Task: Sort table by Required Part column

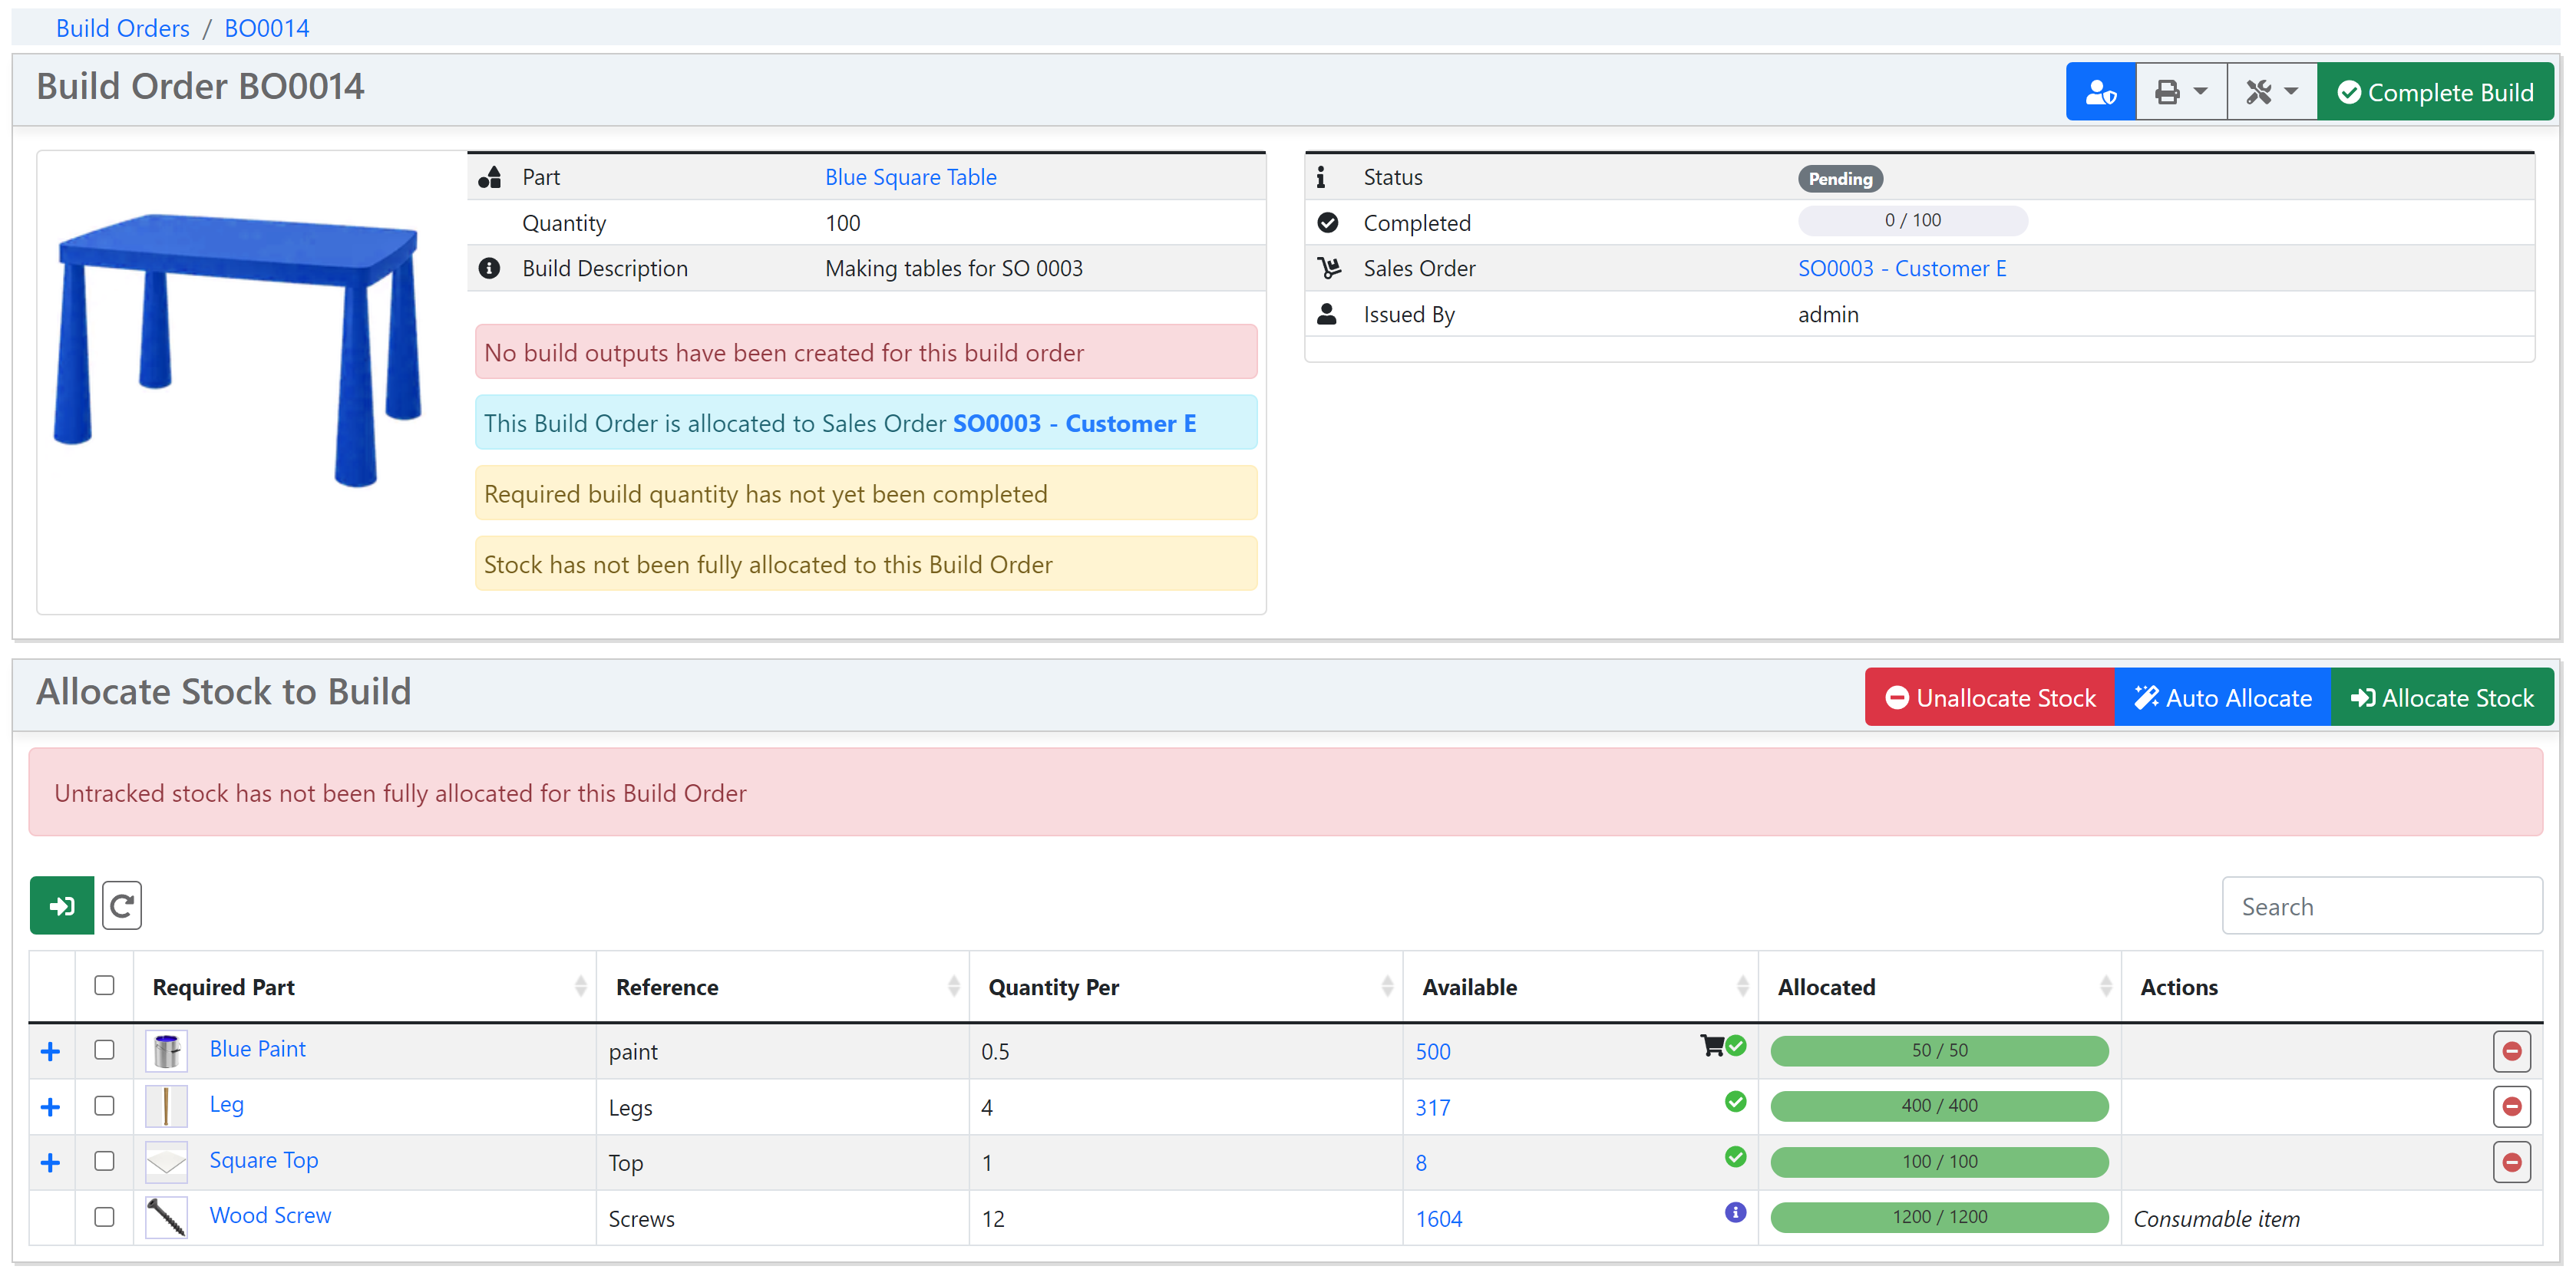Action: 224,987
